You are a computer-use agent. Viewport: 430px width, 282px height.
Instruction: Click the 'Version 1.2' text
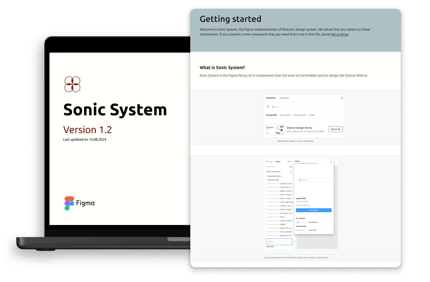coord(88,130)
